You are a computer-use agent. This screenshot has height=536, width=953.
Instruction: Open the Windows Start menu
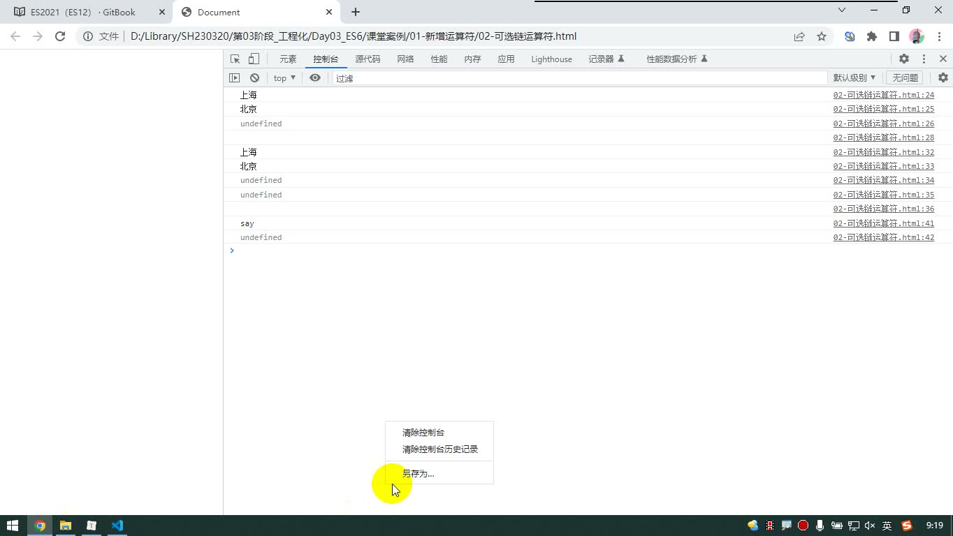click(x=13, y=526)
